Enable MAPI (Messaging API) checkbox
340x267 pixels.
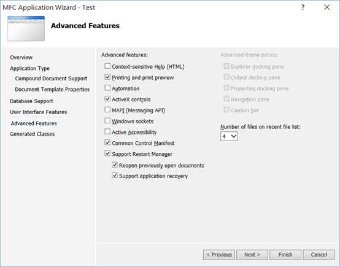tap(107, 110)
